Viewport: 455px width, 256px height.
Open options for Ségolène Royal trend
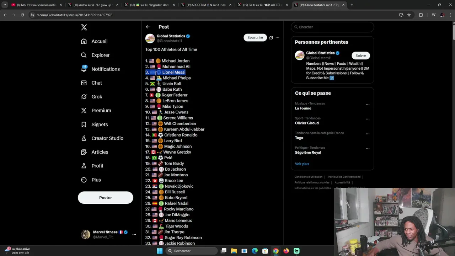[368, 149]
